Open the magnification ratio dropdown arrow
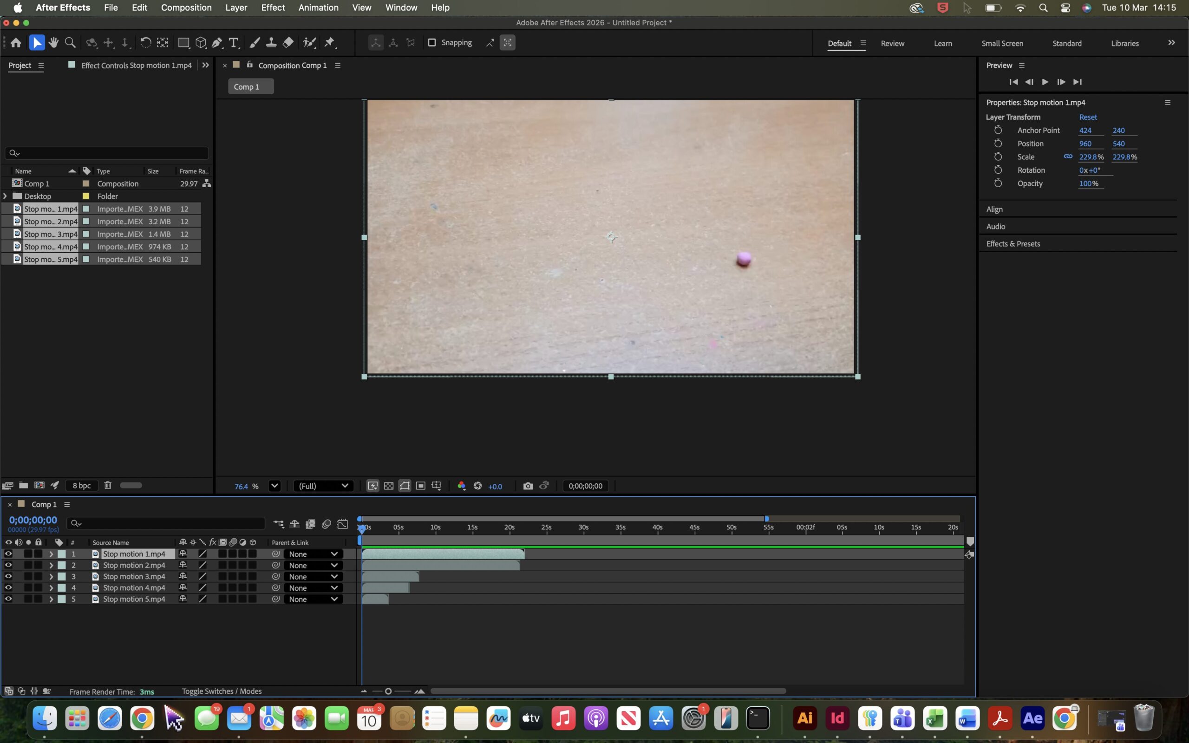1189x743 pixels. (x=274, y=486)
